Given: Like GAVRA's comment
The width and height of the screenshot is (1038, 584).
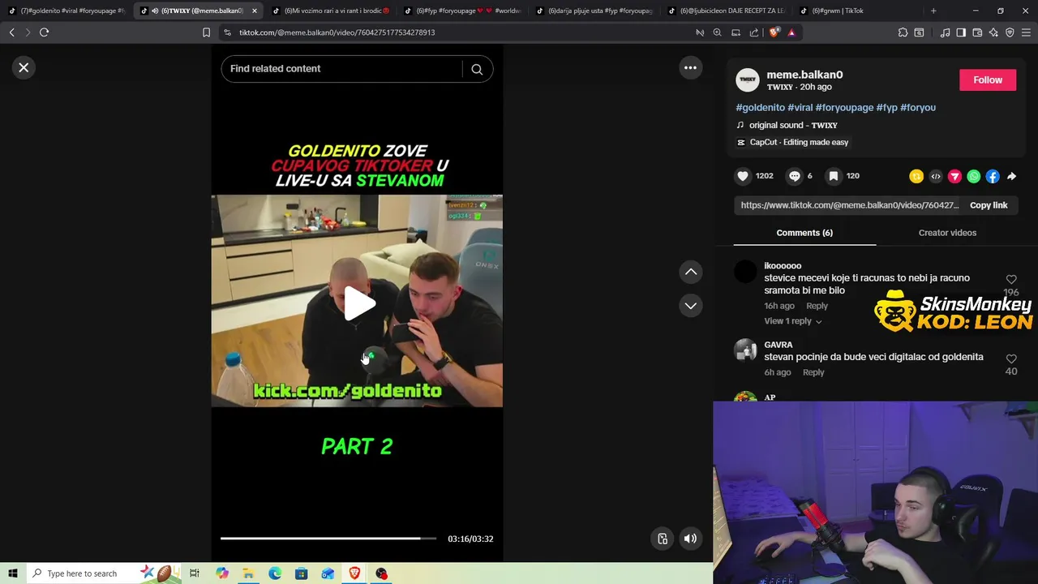Looking at the screenshot, I should click(x=1011, y=359).
